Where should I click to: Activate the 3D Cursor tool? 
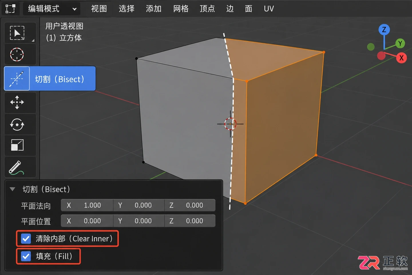[x=20, y=54]
